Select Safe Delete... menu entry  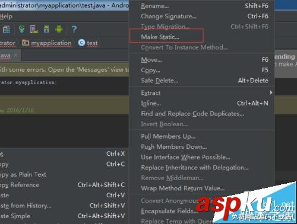coord(202,81)
